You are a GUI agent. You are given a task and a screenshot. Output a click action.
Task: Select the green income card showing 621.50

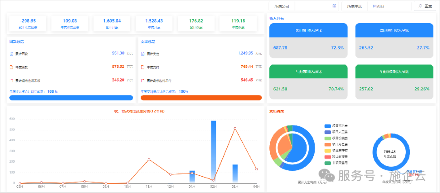pyautogui.click(x=308, y=82)
